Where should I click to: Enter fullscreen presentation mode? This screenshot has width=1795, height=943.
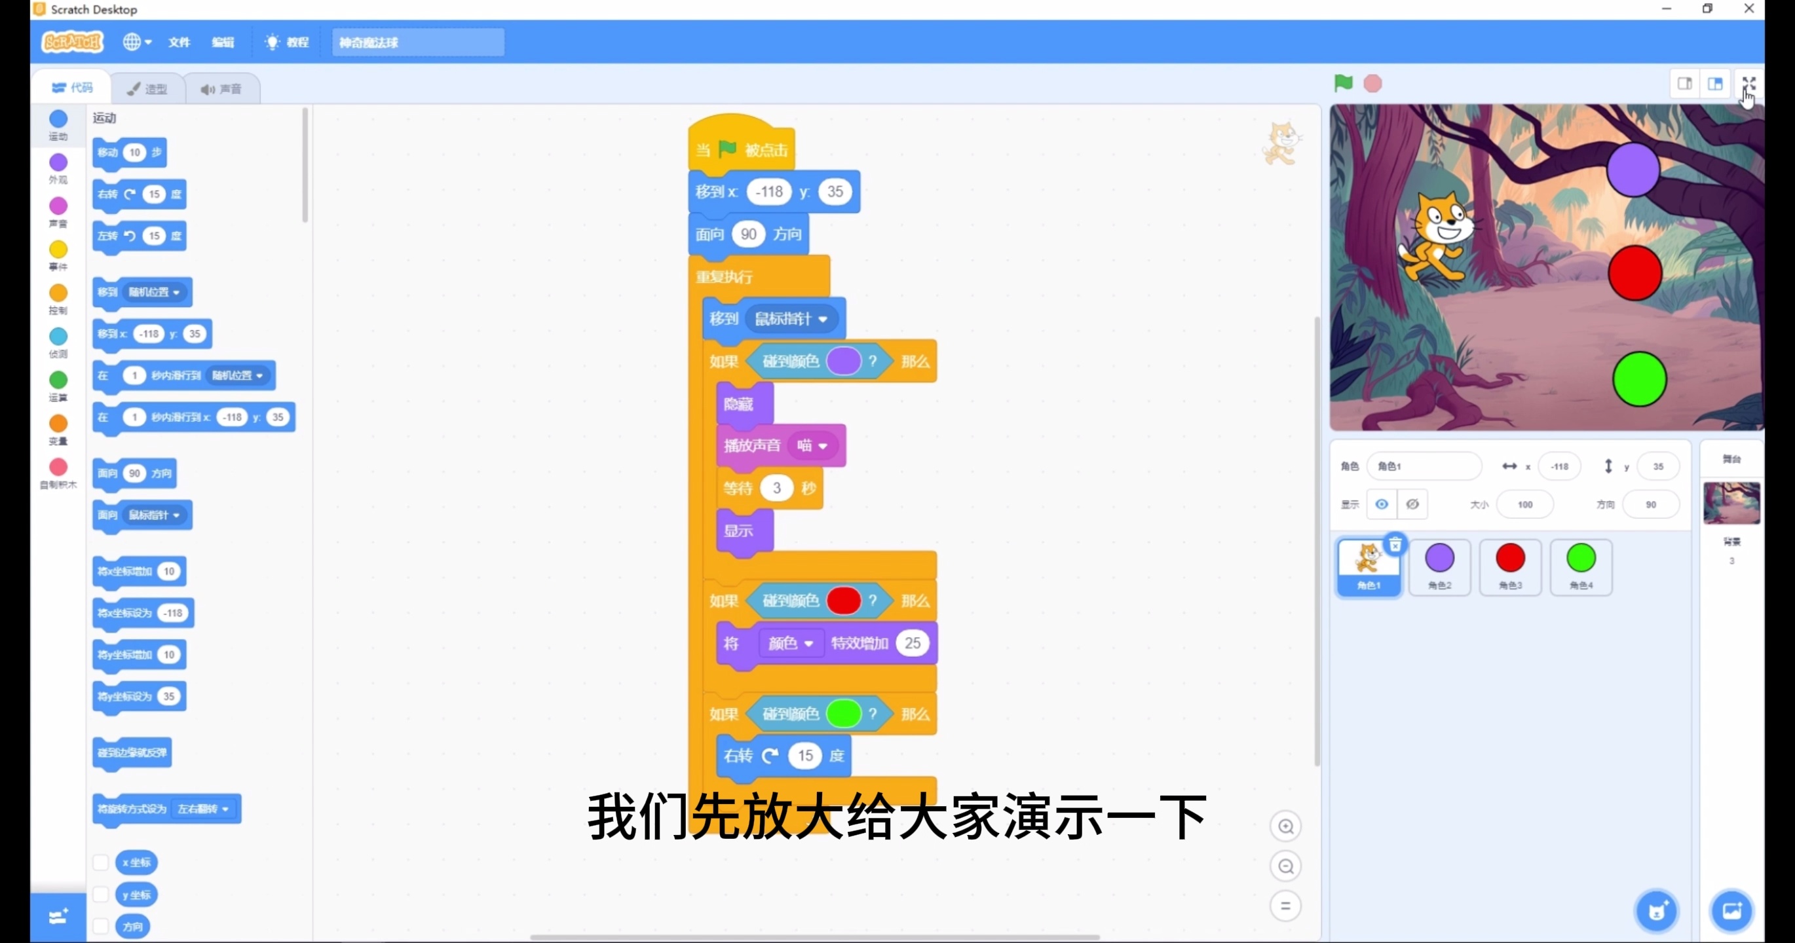[x=1750, y=83]
